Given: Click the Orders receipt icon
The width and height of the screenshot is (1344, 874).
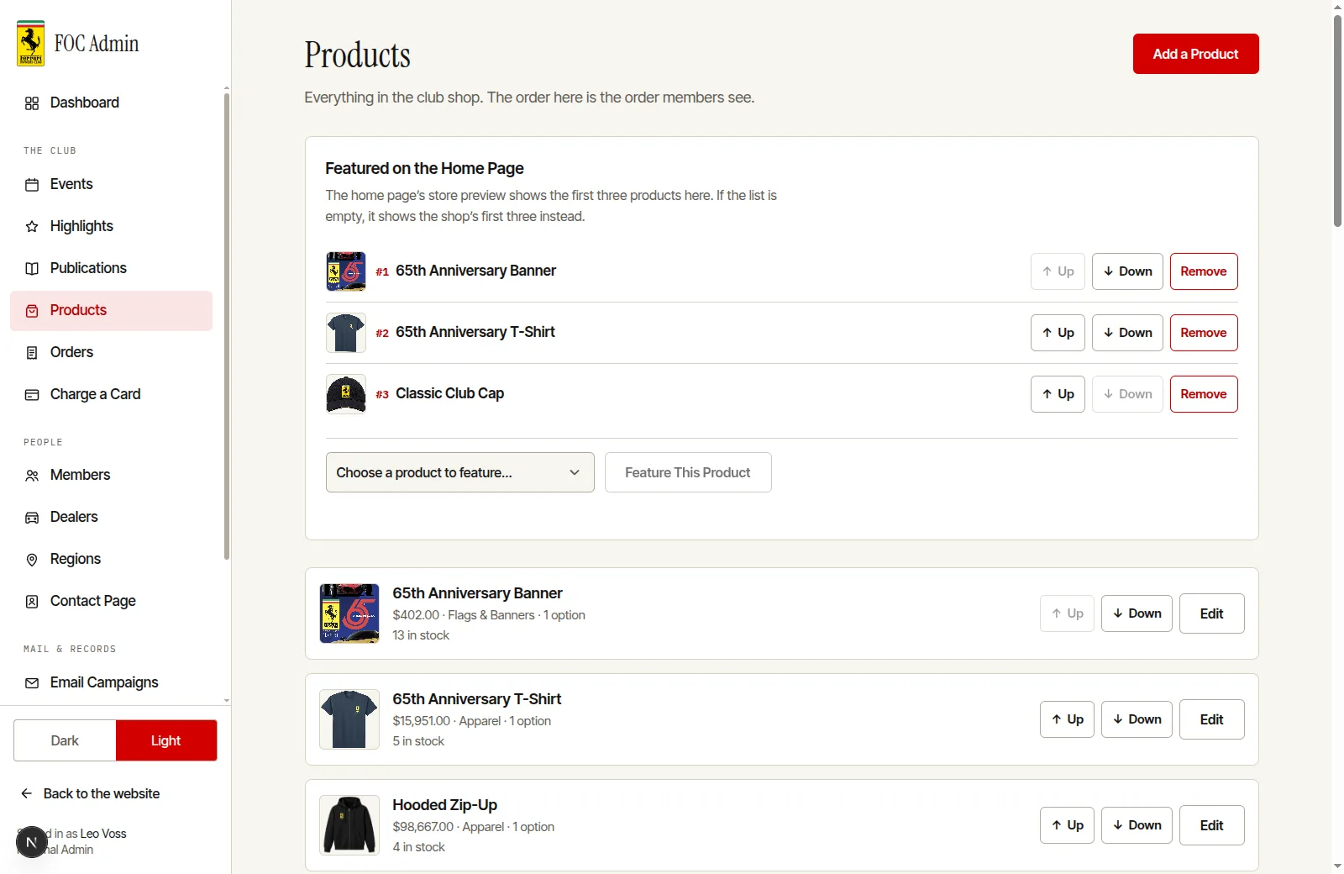Looking at the screenshot, I should tap(32, 353).
